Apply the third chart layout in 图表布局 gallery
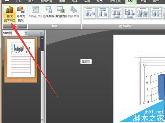The width and height of the screenshot is (165, 123). pyautogui.click(x=116, y=13)
